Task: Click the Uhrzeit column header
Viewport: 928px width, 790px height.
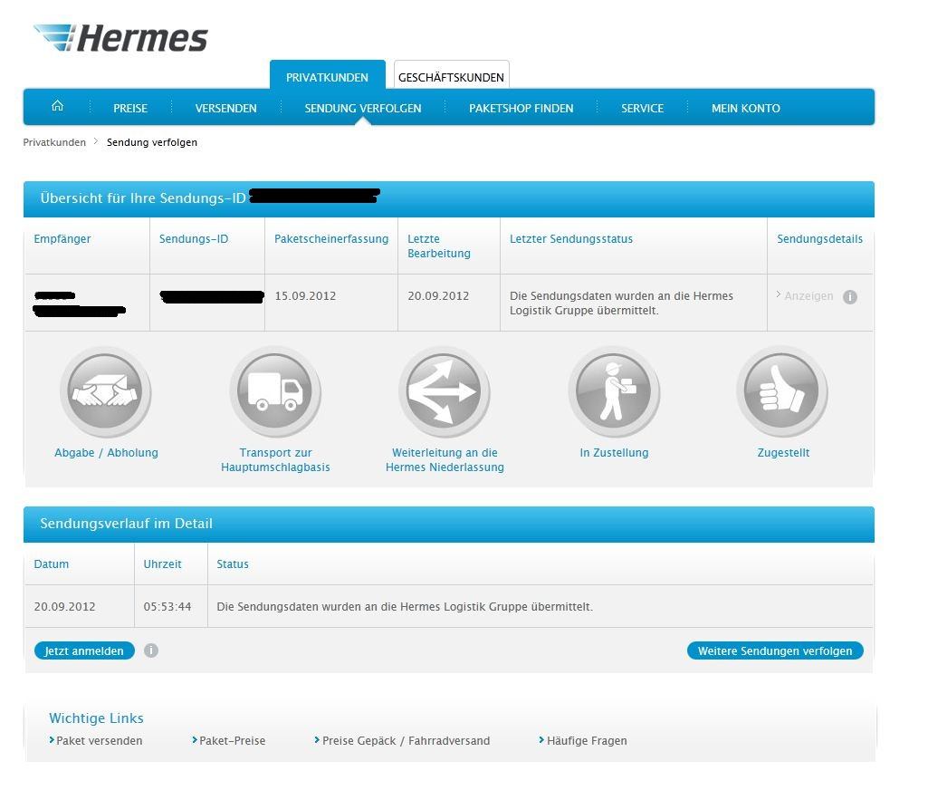Action: click(162, 564)
